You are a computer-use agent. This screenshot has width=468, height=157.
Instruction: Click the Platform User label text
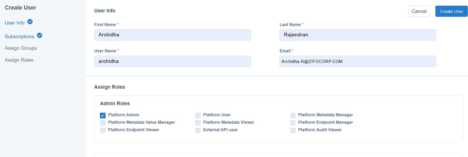coord(217,115)
